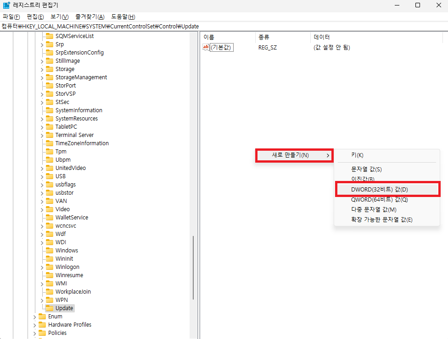Open the 파일(F) menu

11,17
